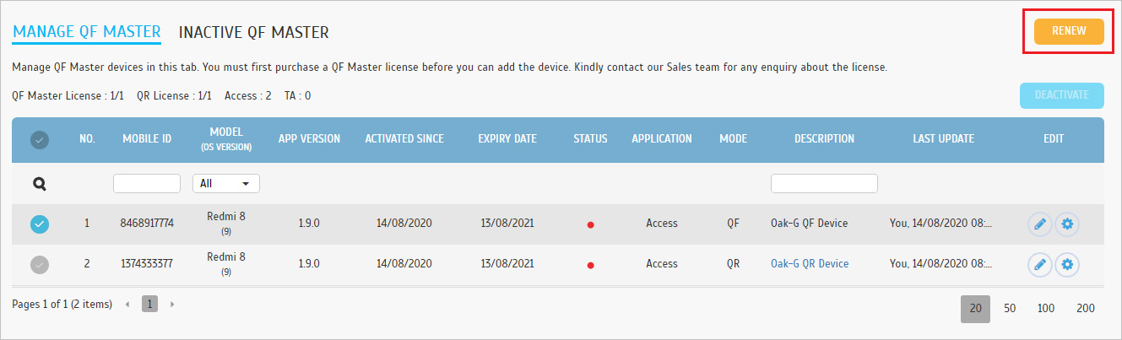Show 200 items per page
Viewport: 1122px width, 340px height.
pyautogui.click(x=1086, y=309)
